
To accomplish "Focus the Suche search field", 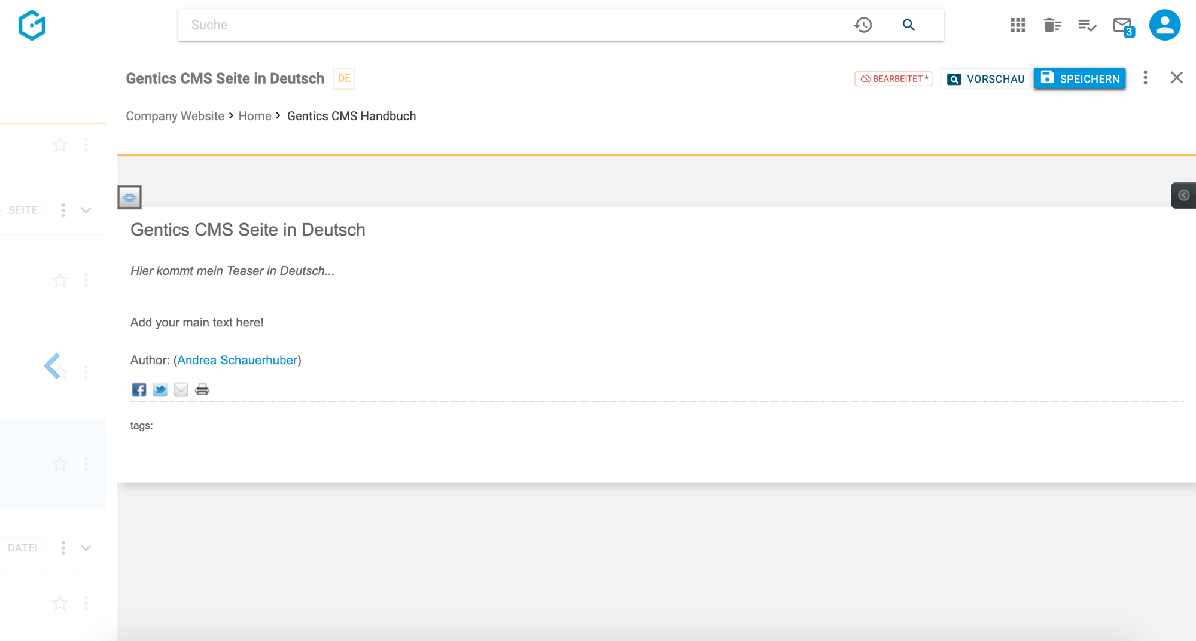I will pyautogui.click(x=515, y=25).
